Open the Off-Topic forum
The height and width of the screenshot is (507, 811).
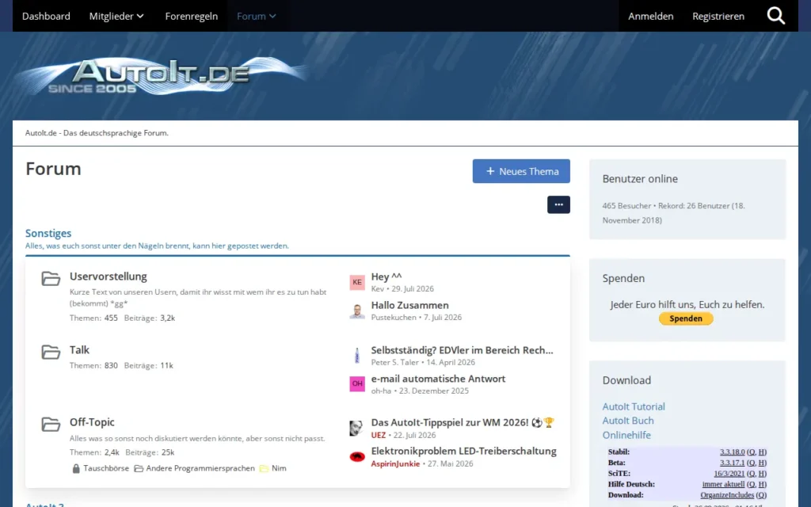tap(92, 422)
